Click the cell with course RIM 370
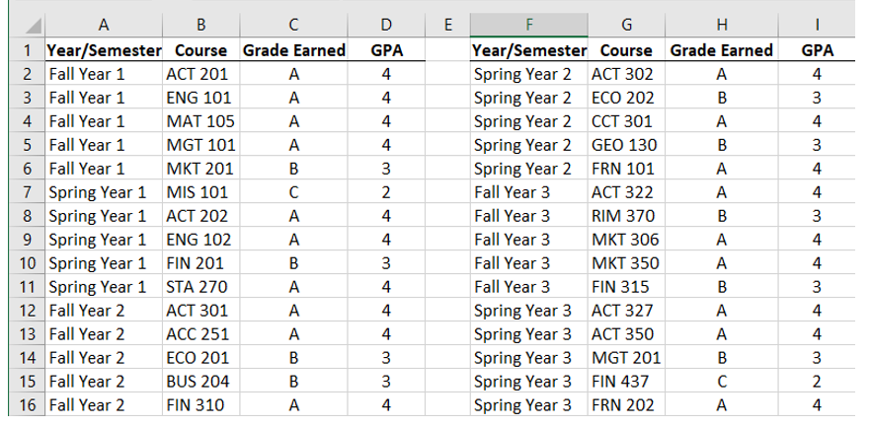 coord(626,216)
